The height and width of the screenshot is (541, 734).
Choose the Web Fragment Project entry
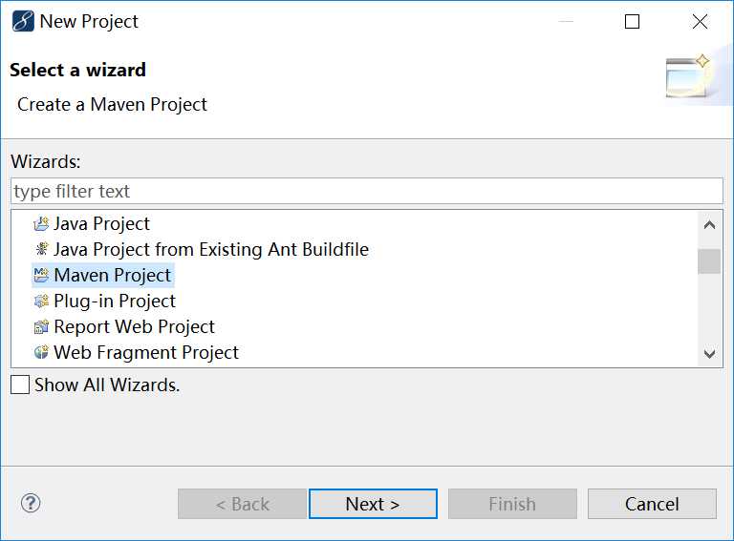point(145,353)
